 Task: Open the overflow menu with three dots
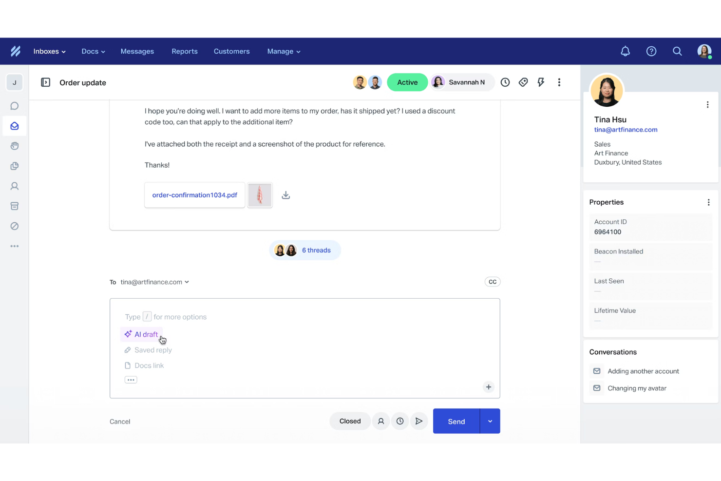[559, 82]
